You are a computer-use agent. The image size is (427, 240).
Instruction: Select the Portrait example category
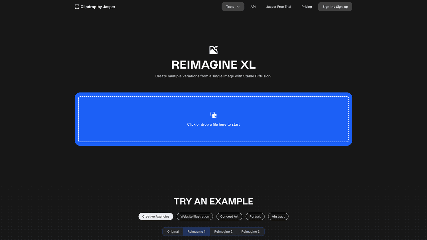(x=255, y=216)
